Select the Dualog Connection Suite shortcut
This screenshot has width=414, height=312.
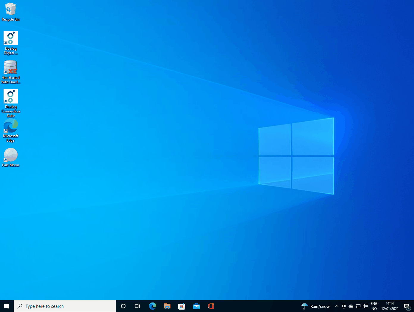pos(11,103)
